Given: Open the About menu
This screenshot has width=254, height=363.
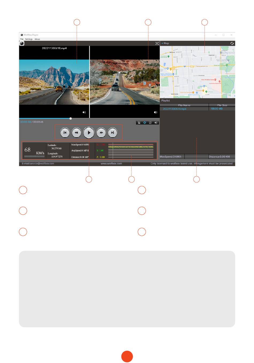Looking at the screenshot, I should 37,39.
